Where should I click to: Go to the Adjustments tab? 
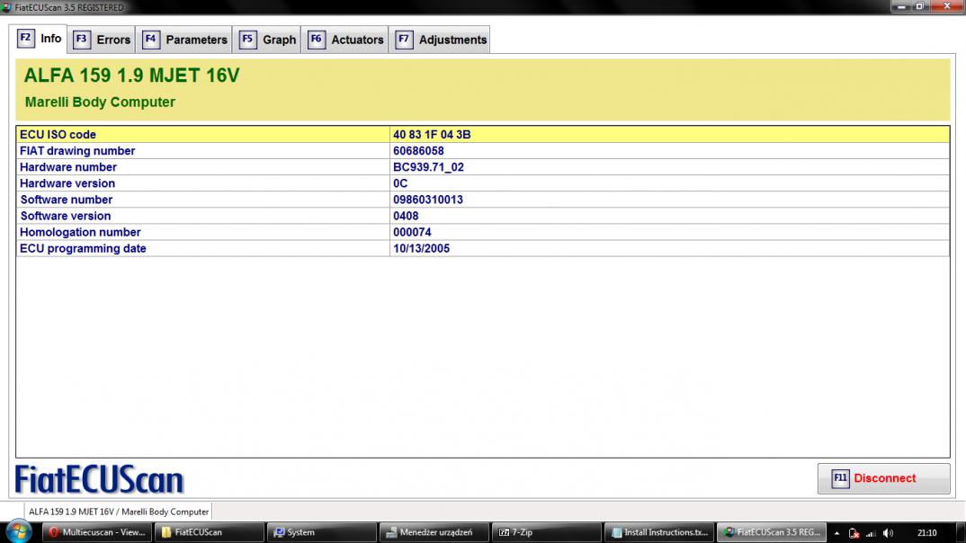(440, 40)
